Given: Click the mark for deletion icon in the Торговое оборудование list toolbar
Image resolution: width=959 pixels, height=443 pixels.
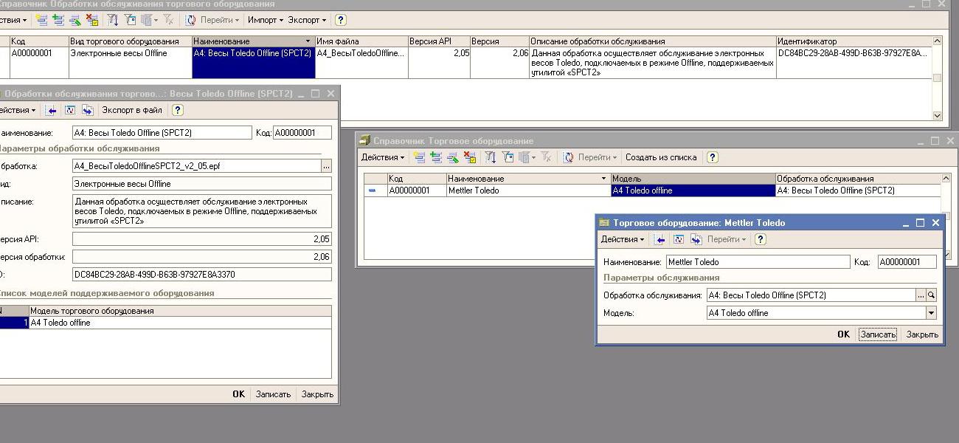Looking at the screenshot, I should click(469, 157).
